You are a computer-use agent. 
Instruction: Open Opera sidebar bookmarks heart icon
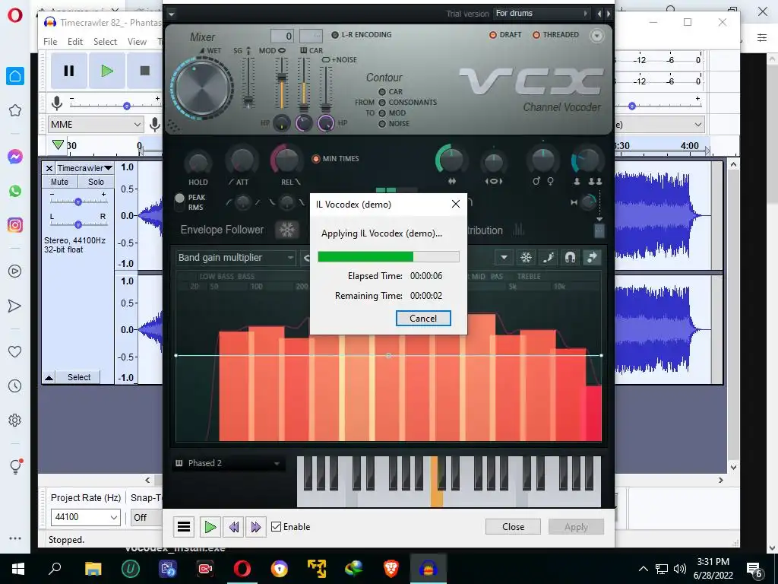15,351
